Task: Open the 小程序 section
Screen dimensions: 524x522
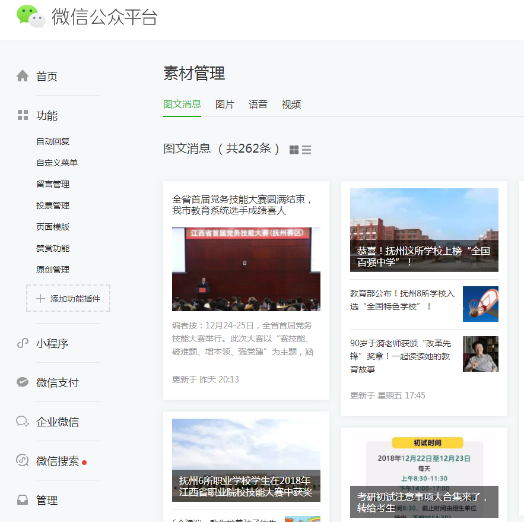Action: coord(52,343)
